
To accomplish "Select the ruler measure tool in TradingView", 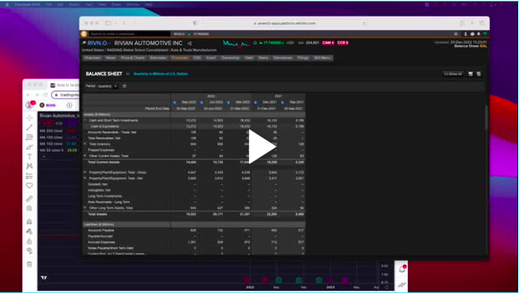I will (x=29, y=198).
